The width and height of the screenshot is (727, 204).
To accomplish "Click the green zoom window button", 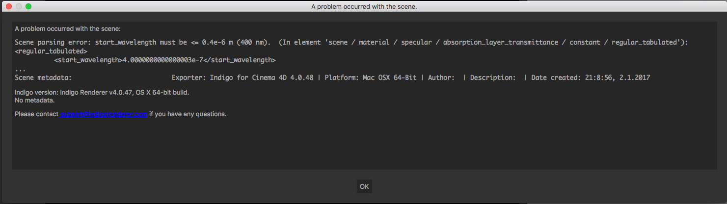I will (x=28, y=6).
